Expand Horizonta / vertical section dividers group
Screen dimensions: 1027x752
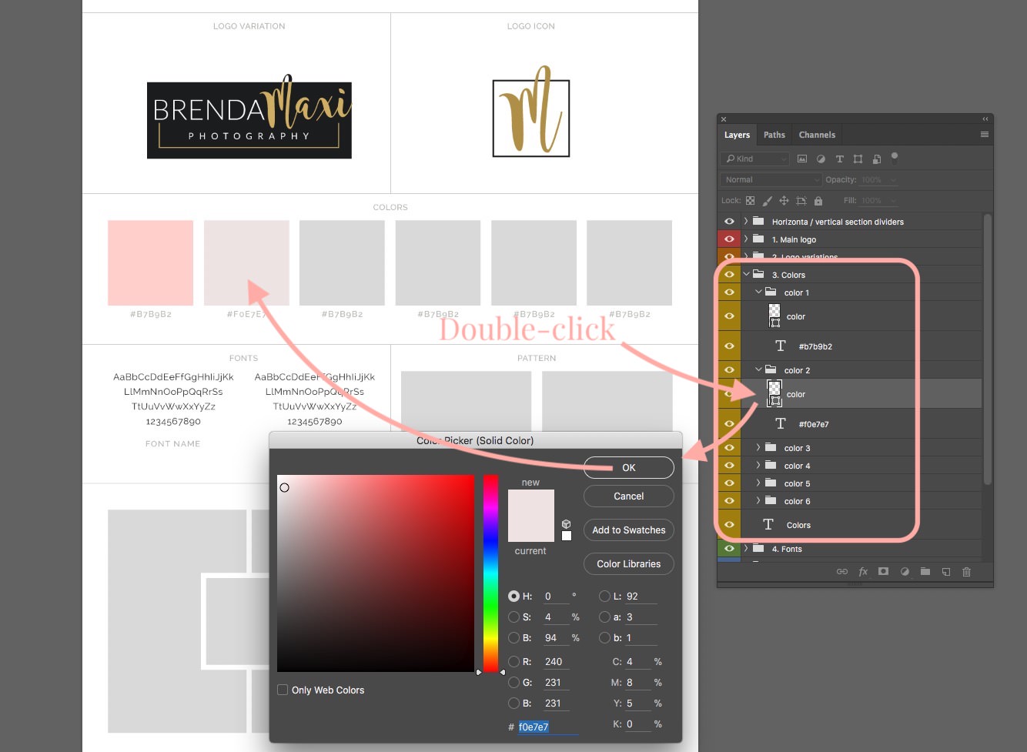coord(746,221)
